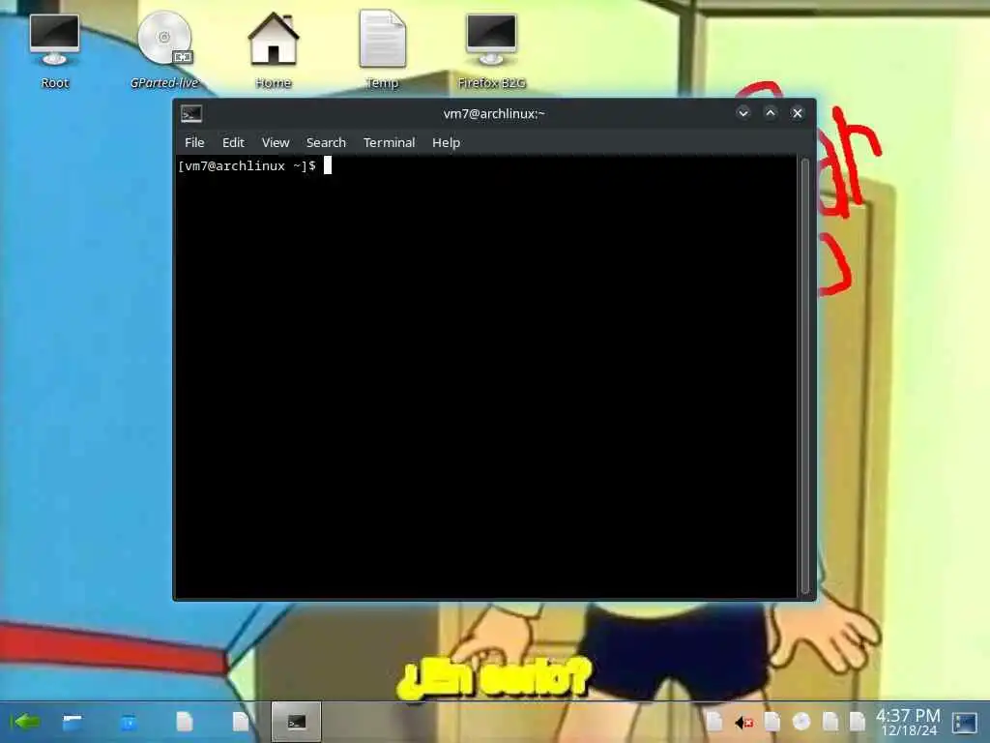Click the terminal's vertical scrollbar
This screenshot has height=743, width=990.
[x=805, y=376]
